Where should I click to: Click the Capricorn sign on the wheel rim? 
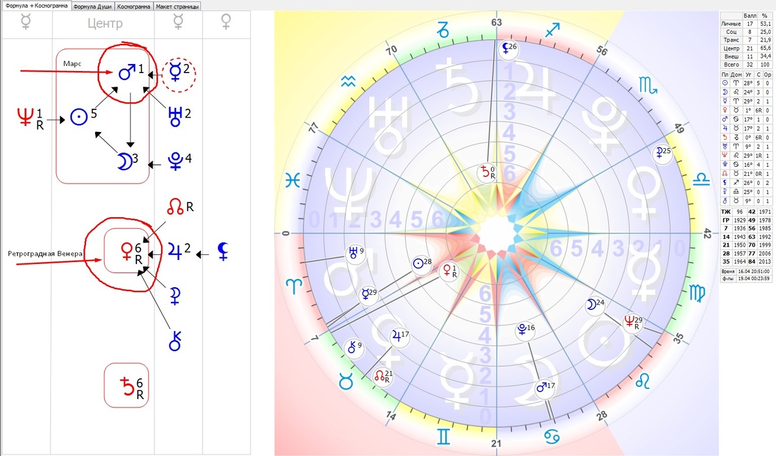pos(443,30)
